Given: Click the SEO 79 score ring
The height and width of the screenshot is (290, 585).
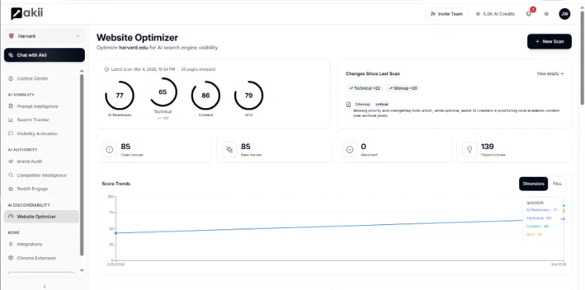Looking at the screenshot, I should tap(249, 96).
